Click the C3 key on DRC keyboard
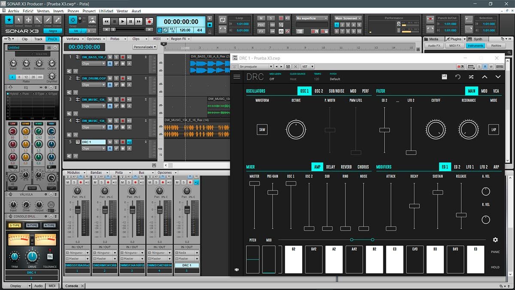Viewport: 515px width, 290px height. (x=394, y=259)
